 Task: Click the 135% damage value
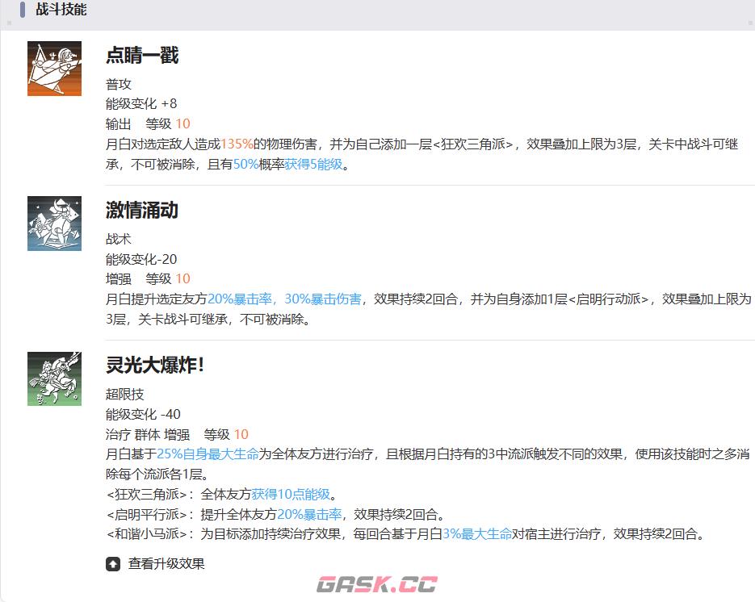tap(237, 144)
